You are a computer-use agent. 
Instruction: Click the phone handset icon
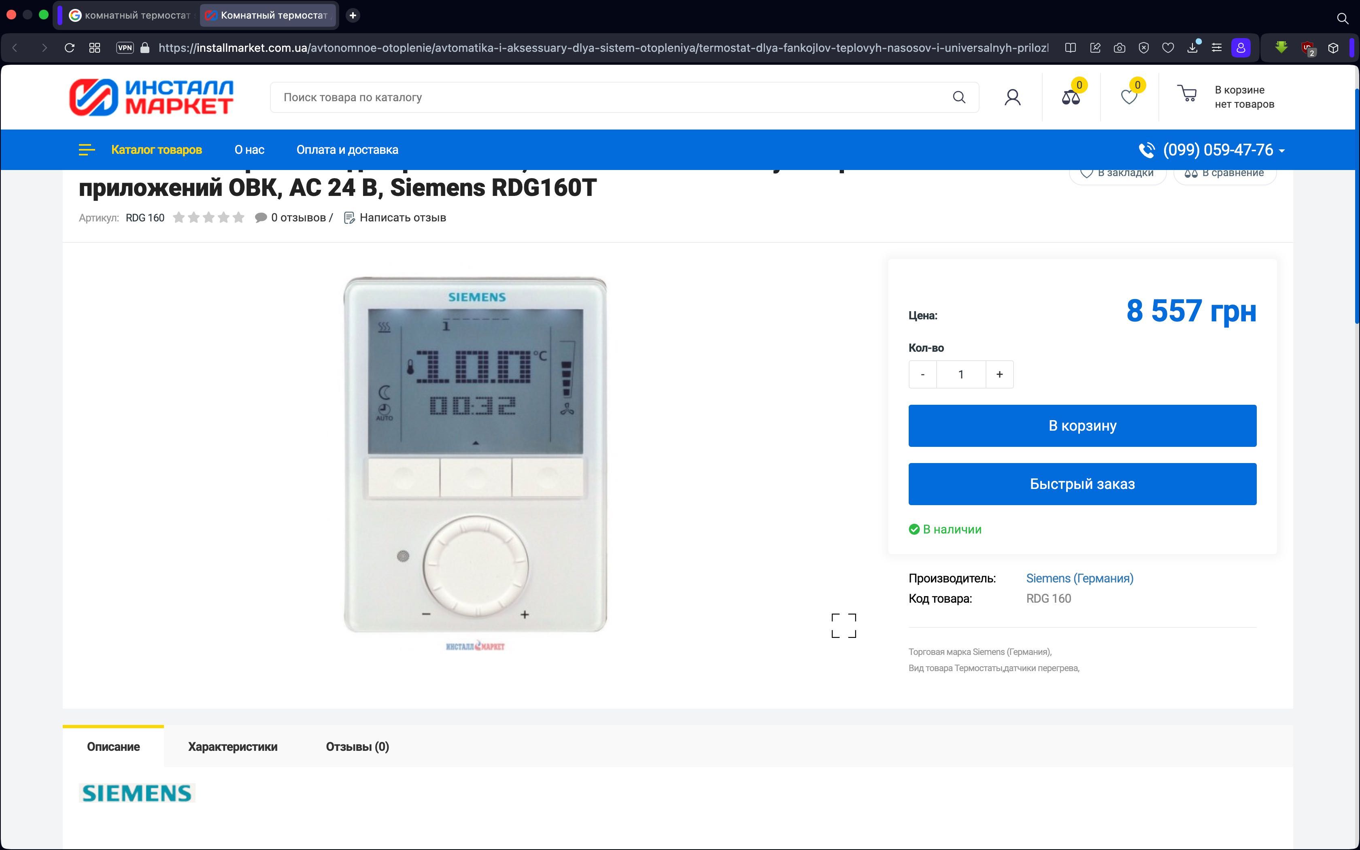pyautogui.click(x=1146, y=150)
